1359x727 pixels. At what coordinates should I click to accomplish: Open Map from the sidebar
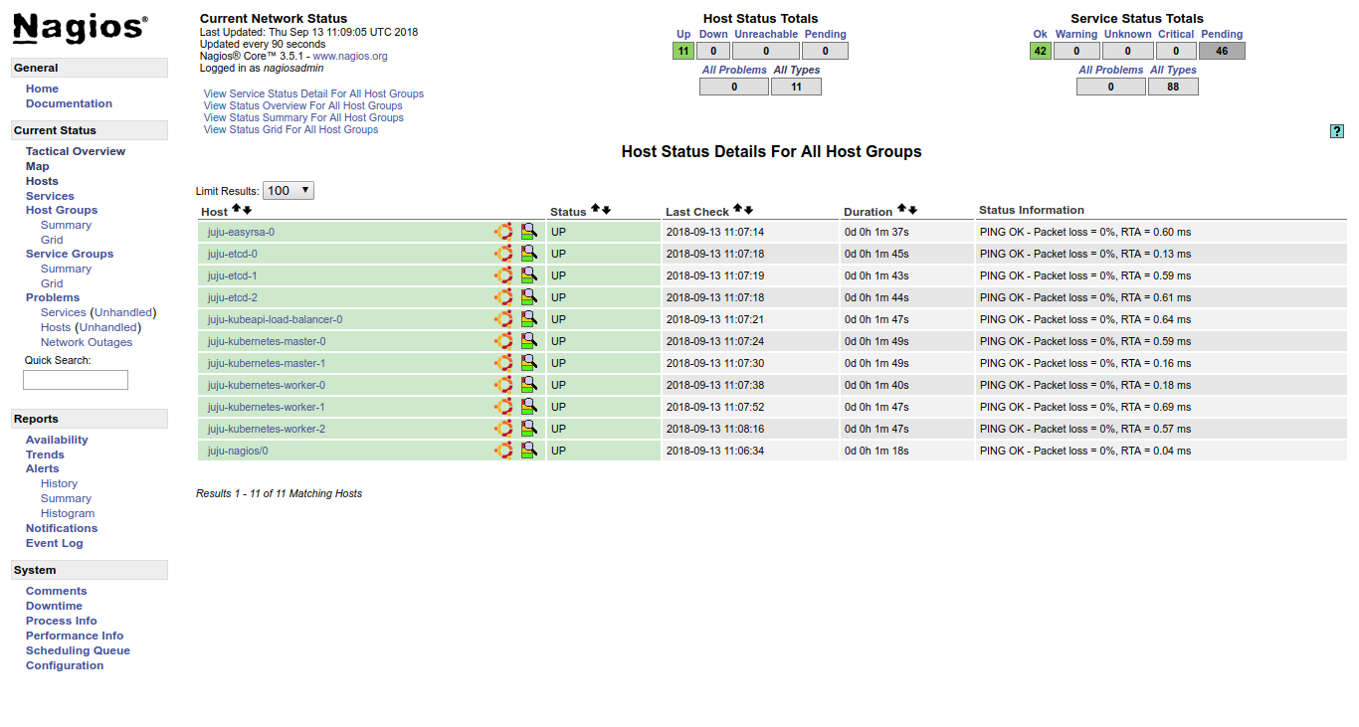click(x=37, y=166)
